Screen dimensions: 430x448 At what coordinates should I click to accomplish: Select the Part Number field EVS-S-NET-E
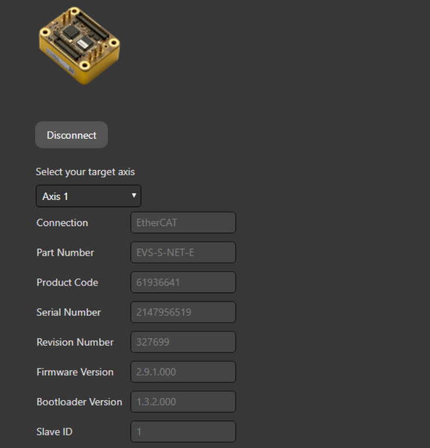tap(183, 252)
